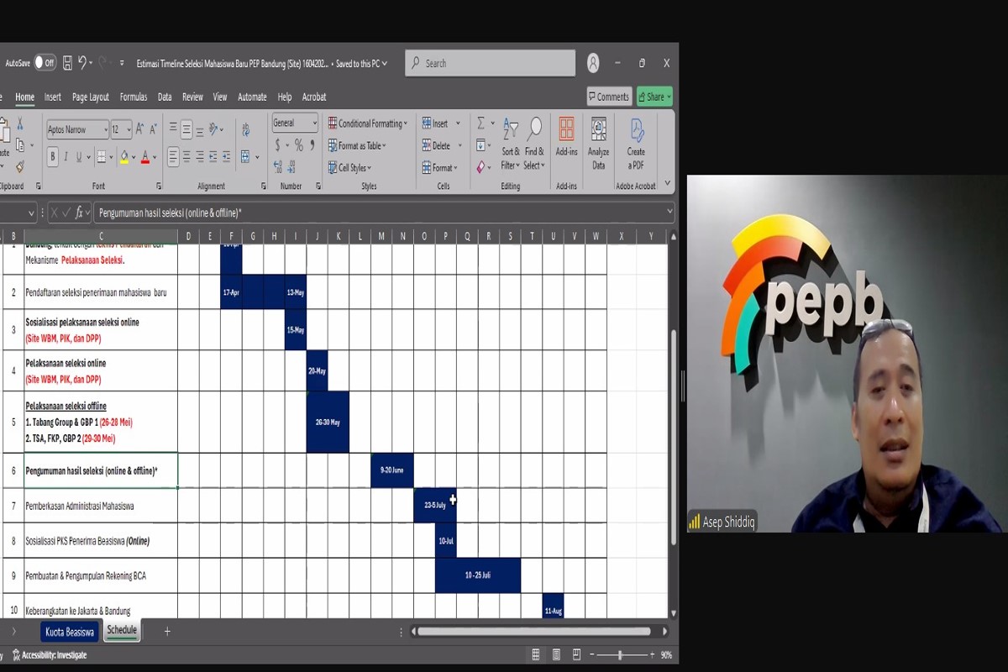Toggle bold formatting in Font group
The image size is (1008, 672).
click(x=53, y=157)
